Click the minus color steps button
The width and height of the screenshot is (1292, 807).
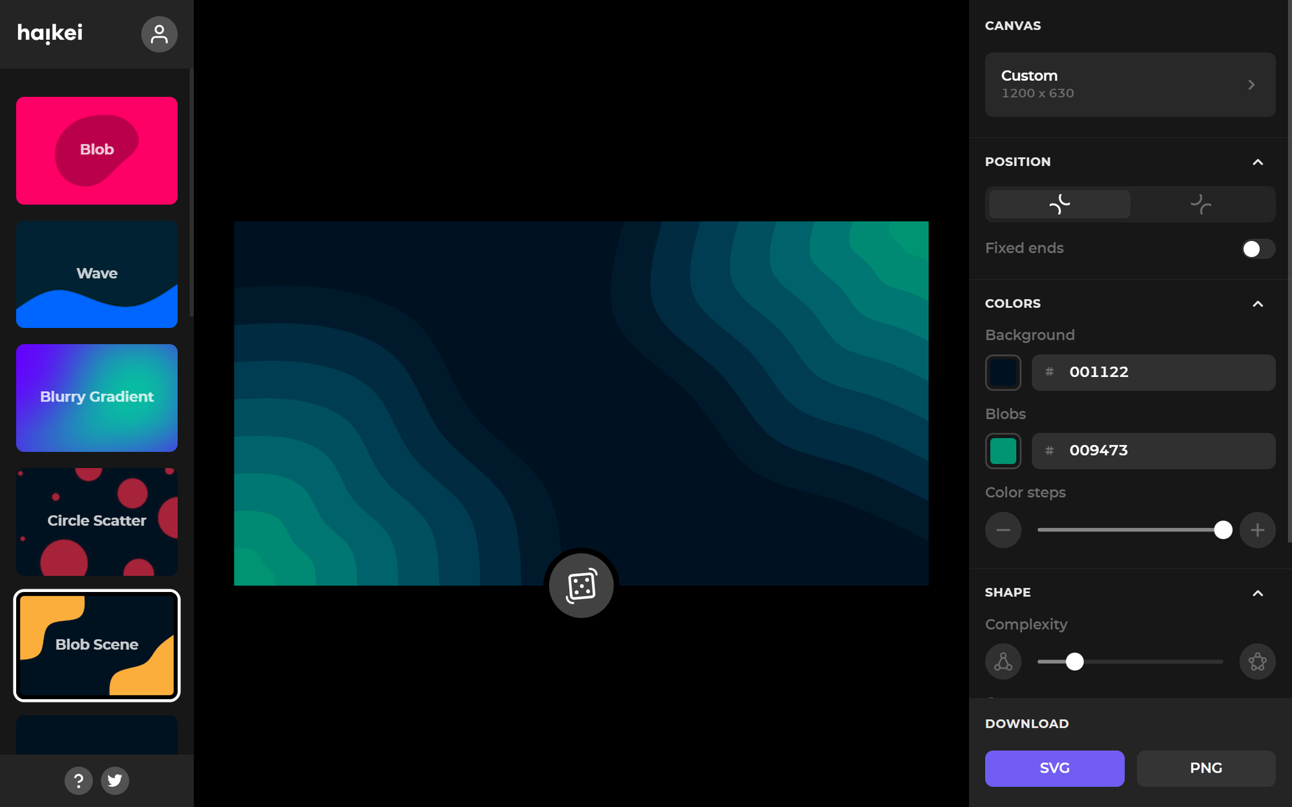1003,530
